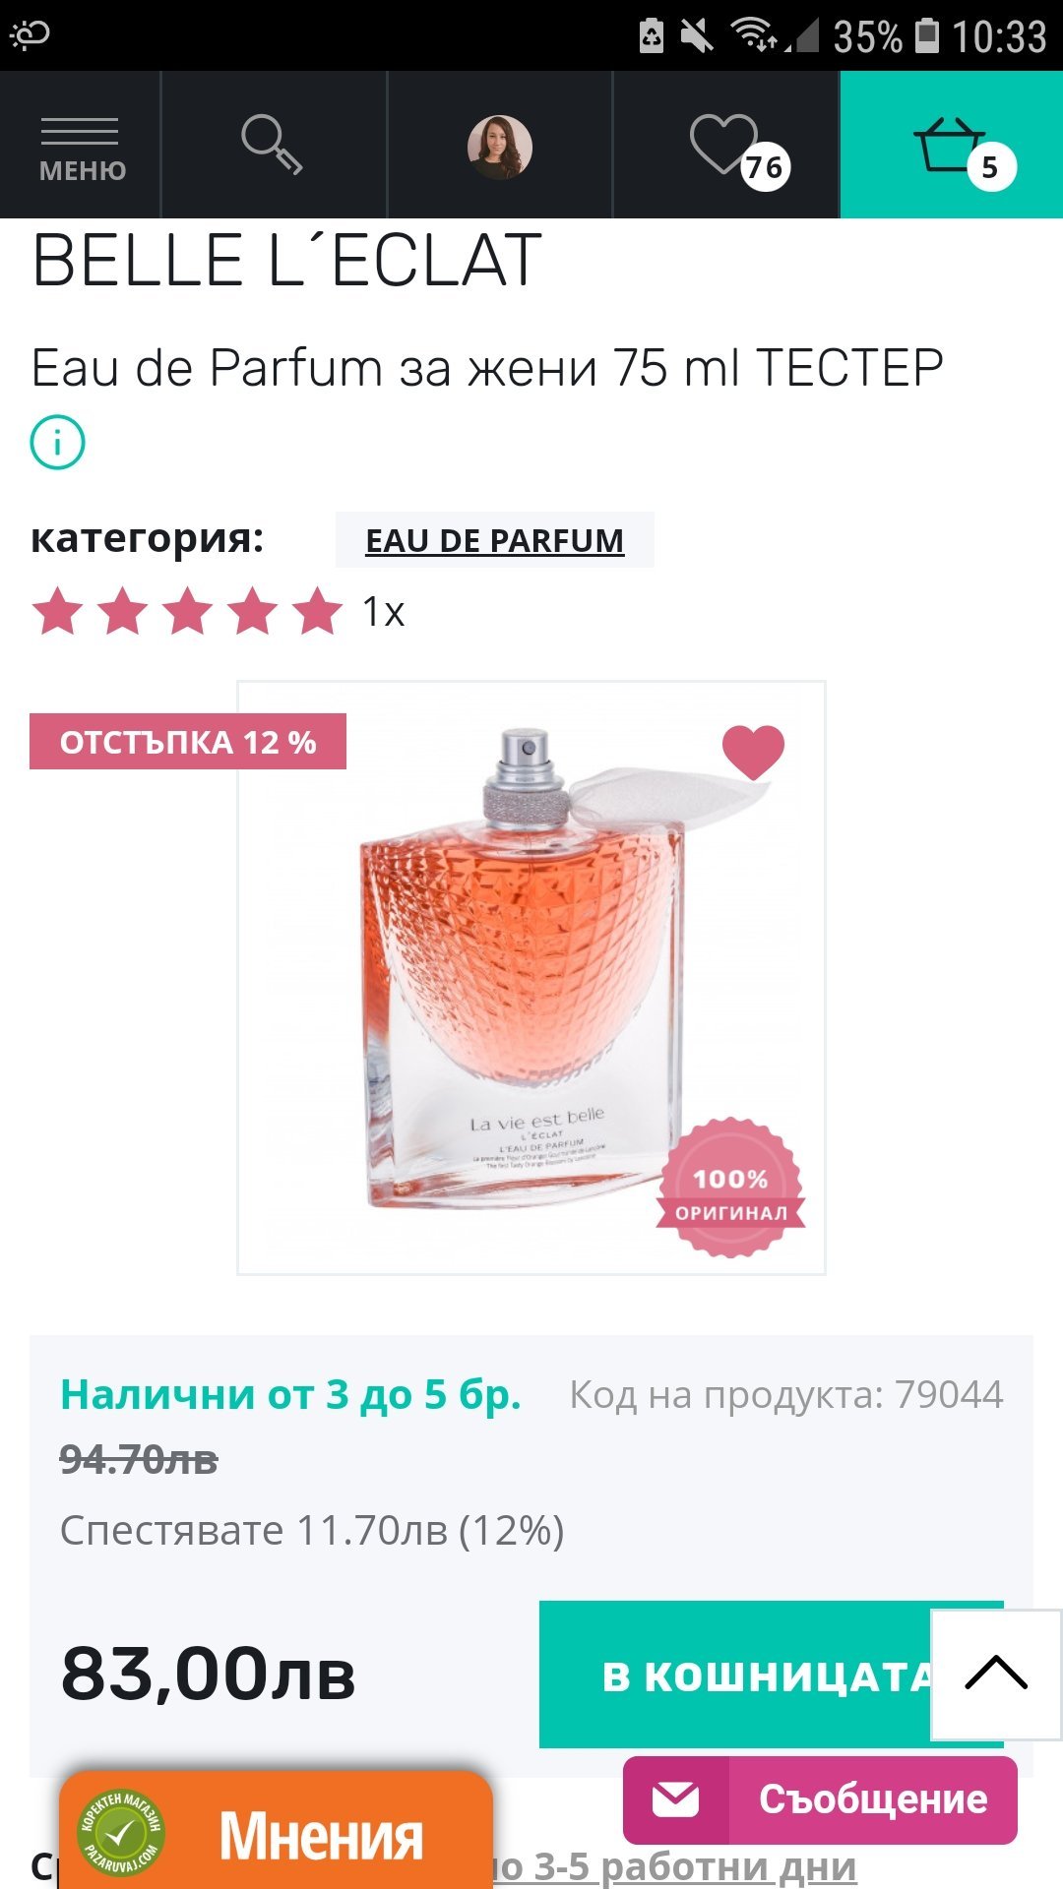Tap the ОТСТЪПКА 12 % discount label
This screenshot has width=1063, height=1889.
[188, 742]
